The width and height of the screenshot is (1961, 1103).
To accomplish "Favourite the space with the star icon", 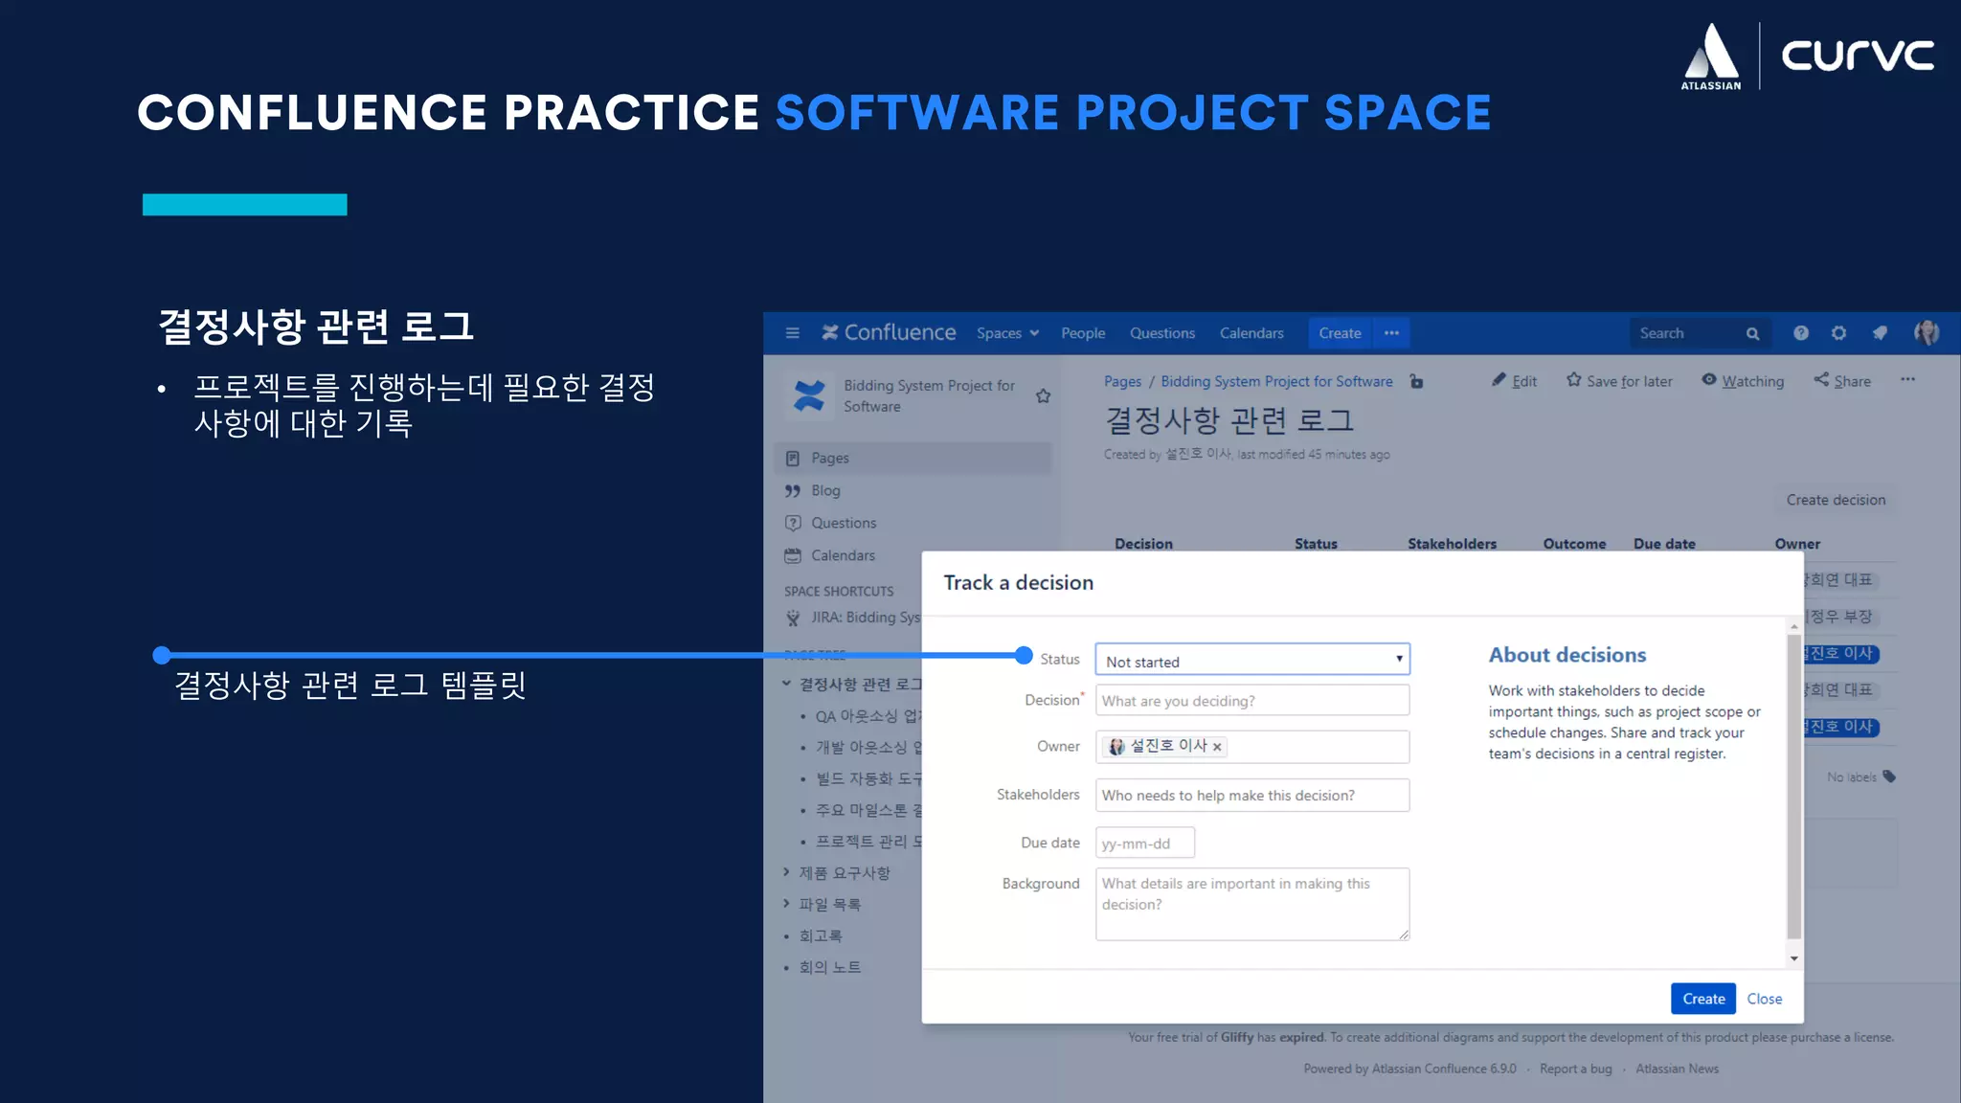I will click(1043, 395).
